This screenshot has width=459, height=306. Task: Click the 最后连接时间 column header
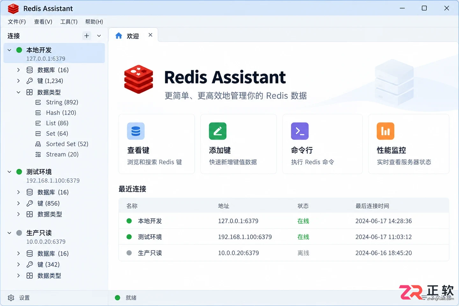(x=372, y=206)
